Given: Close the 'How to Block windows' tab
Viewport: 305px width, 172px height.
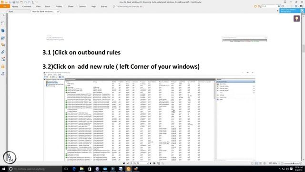Looking at the screenshot, I should (58, 11).
